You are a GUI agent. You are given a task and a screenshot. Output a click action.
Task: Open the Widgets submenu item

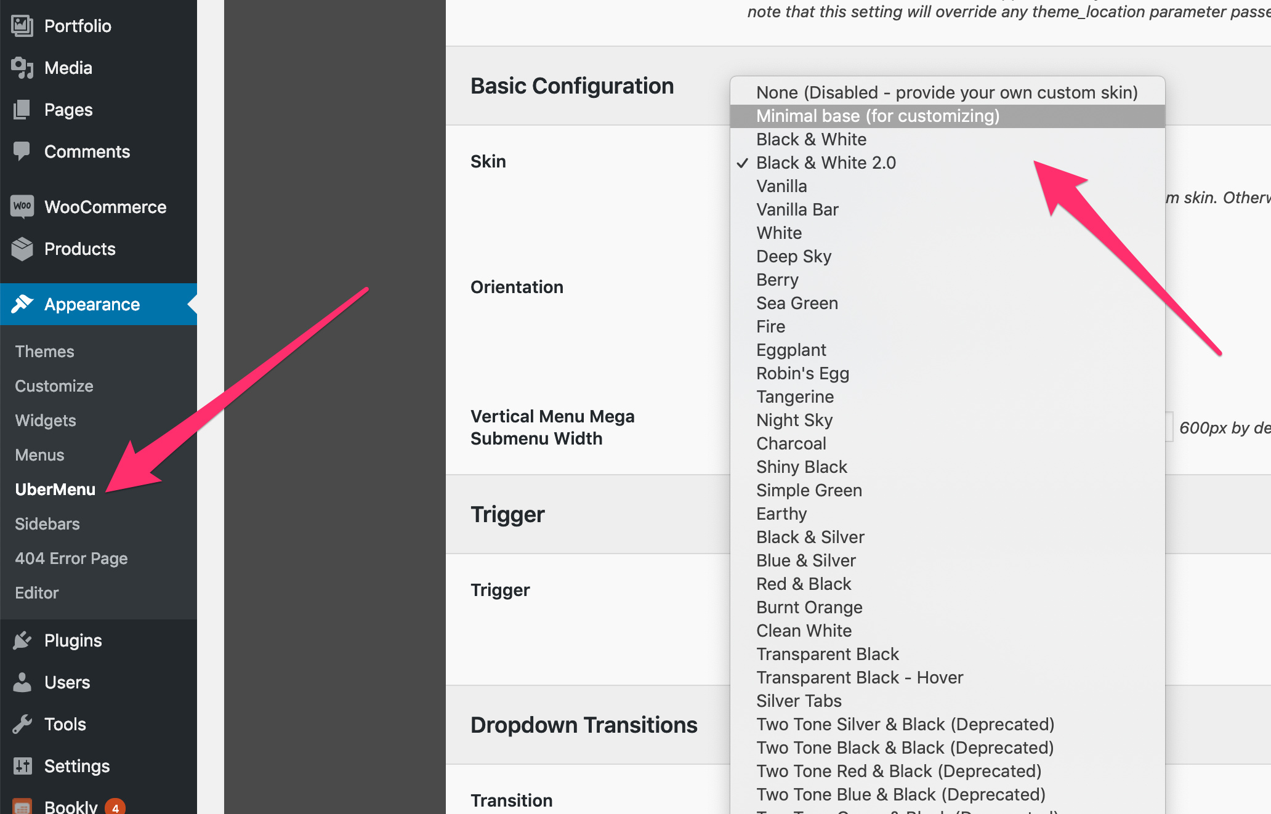click(x=46, y=421)
